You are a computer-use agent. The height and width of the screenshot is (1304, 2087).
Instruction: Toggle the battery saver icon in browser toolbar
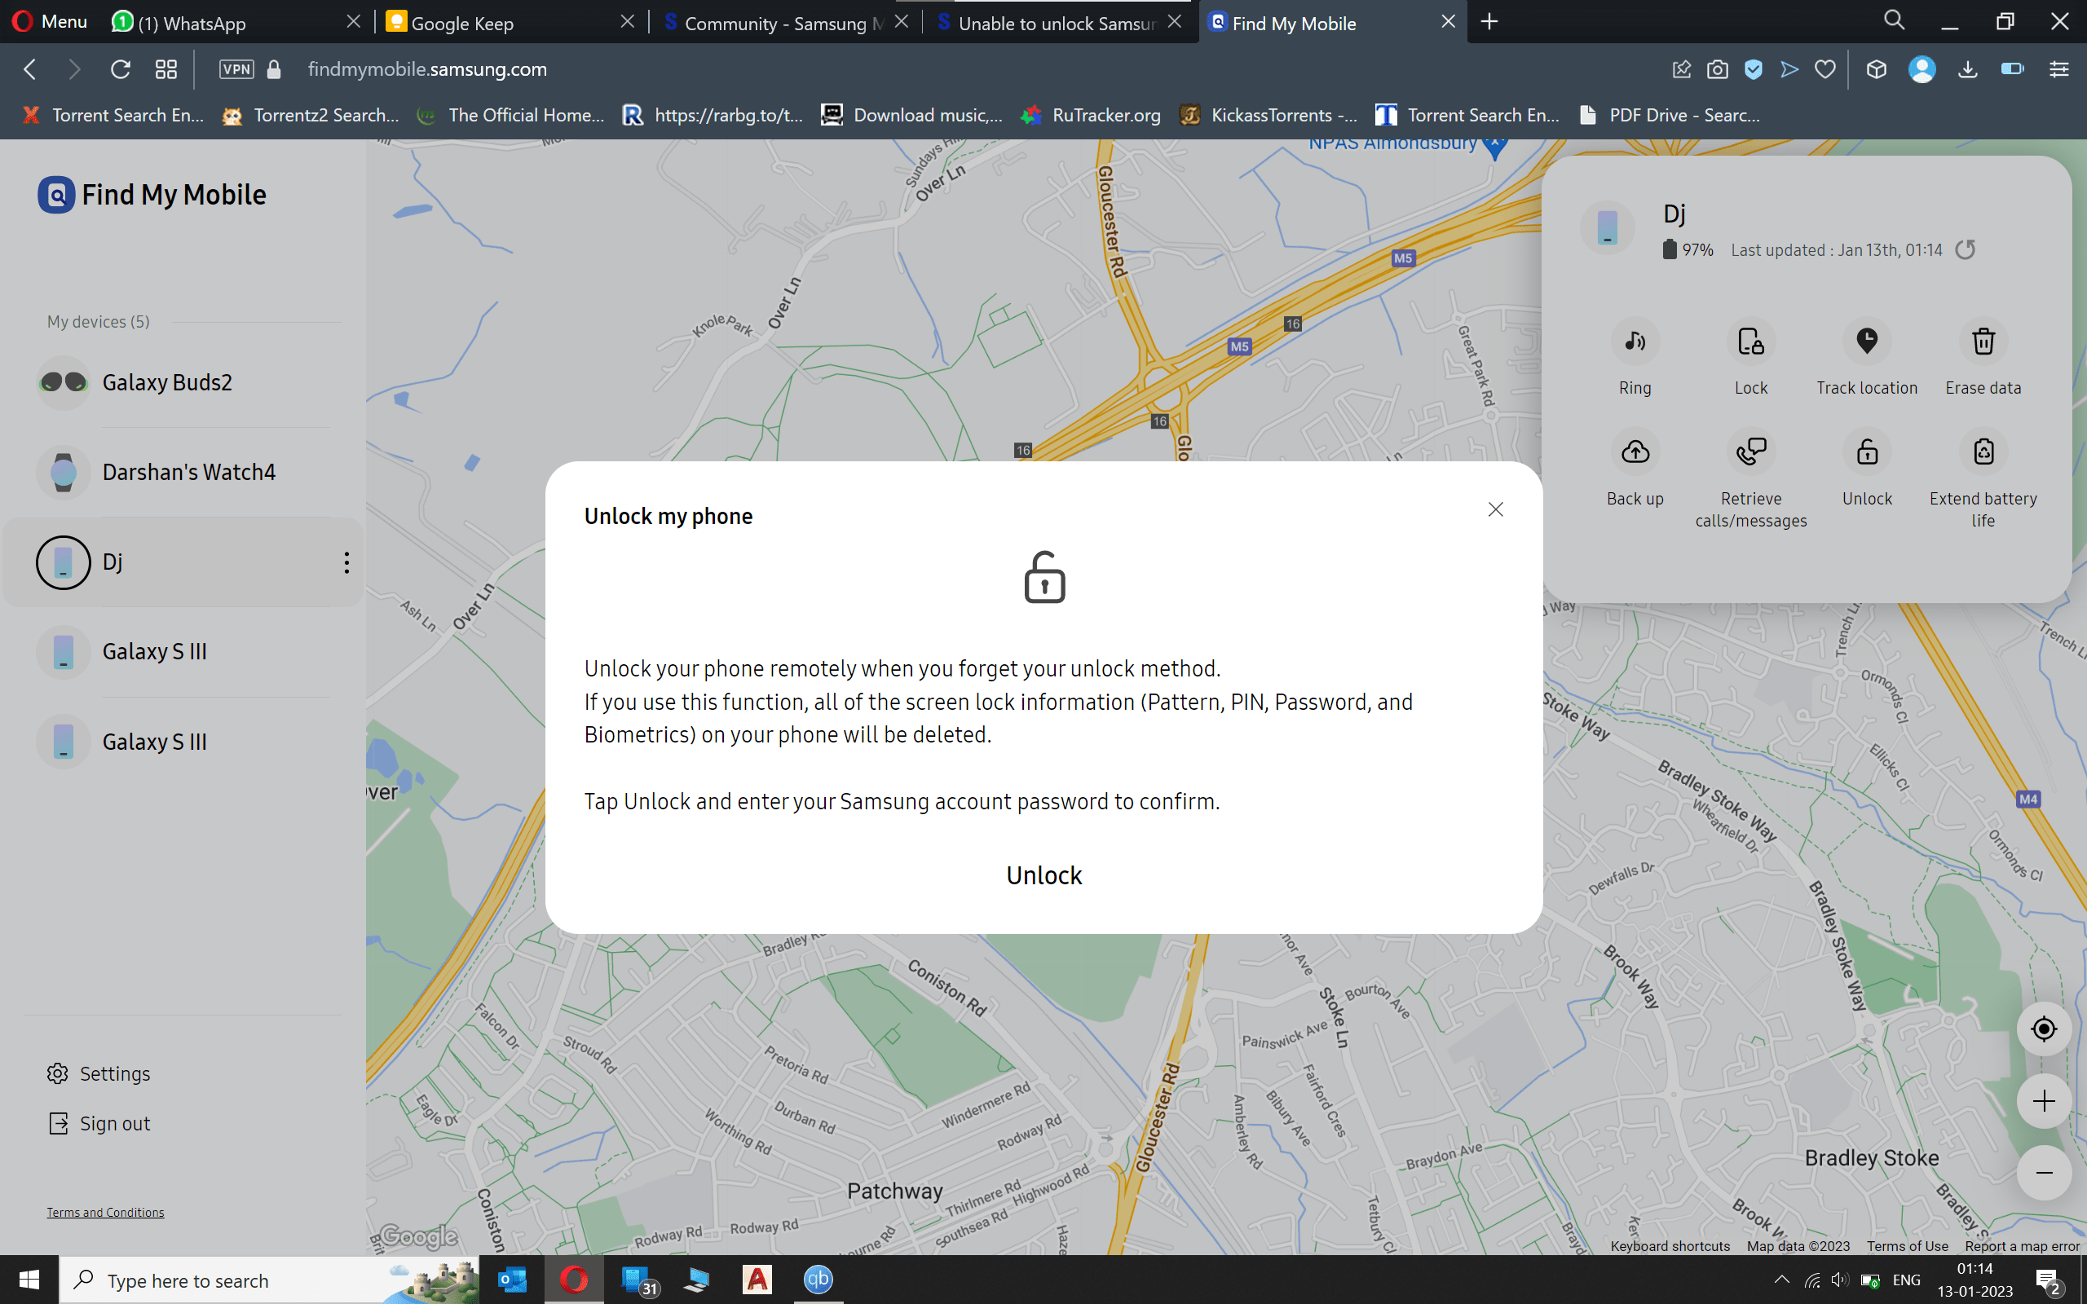tap(2012, 69)
